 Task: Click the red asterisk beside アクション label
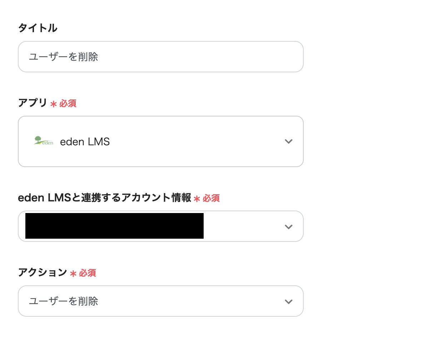point(73,274)
